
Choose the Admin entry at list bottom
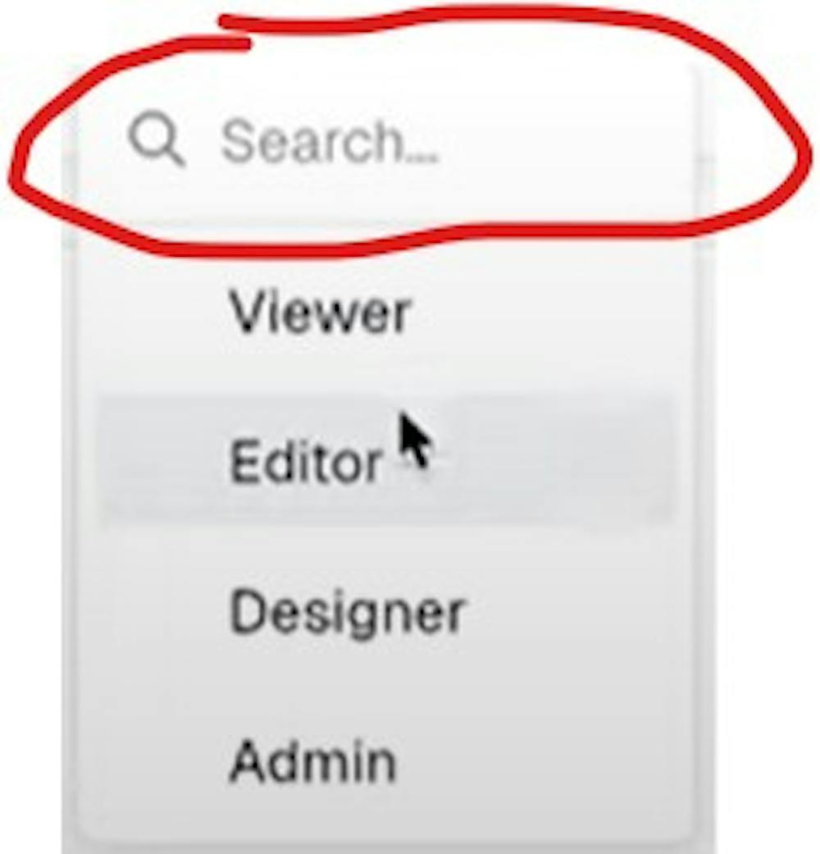coord(386,761)
